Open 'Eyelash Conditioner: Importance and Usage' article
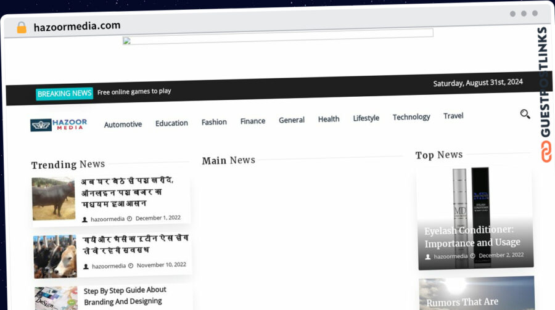The height and width of the screenshot is (310, 555). [x=472, y=237]
